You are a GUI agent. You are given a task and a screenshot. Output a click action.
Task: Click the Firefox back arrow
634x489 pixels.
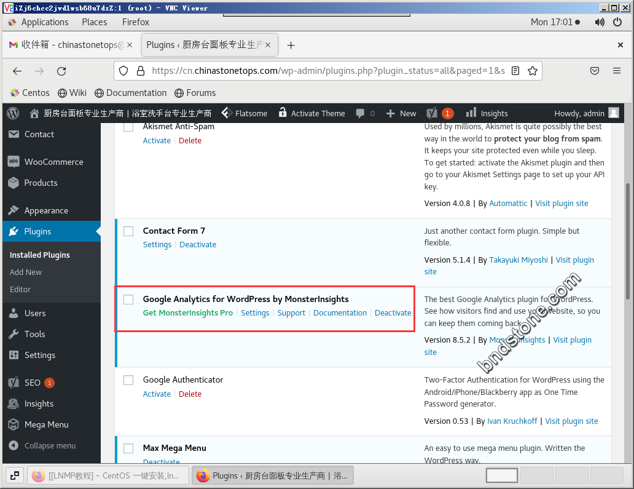click(x=17, y=71)
